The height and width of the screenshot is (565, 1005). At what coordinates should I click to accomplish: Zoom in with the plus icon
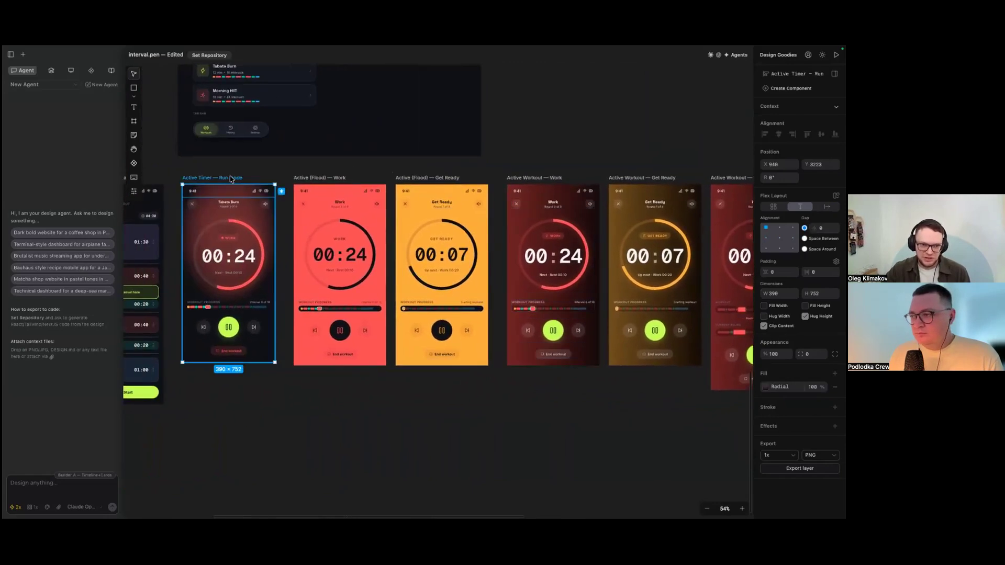coord(742,508)
